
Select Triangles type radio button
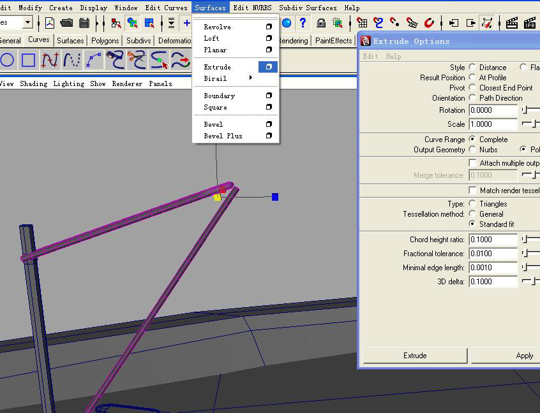pos(472,203)
